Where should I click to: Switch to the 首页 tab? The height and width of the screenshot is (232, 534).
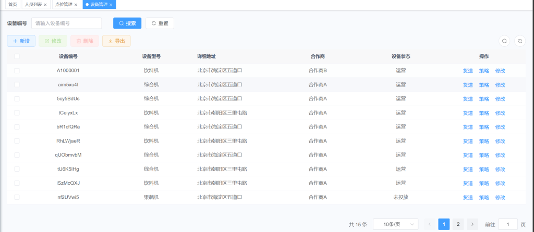[13, 5]
